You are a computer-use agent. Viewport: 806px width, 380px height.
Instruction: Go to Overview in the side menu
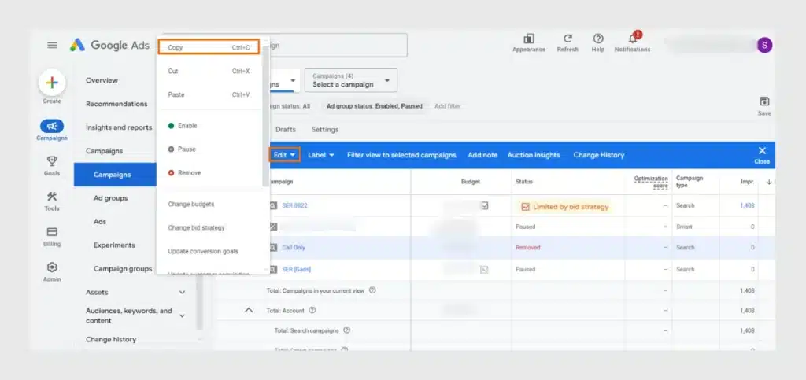102,80
